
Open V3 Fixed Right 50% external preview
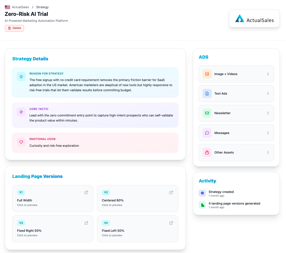click(86, 223)
